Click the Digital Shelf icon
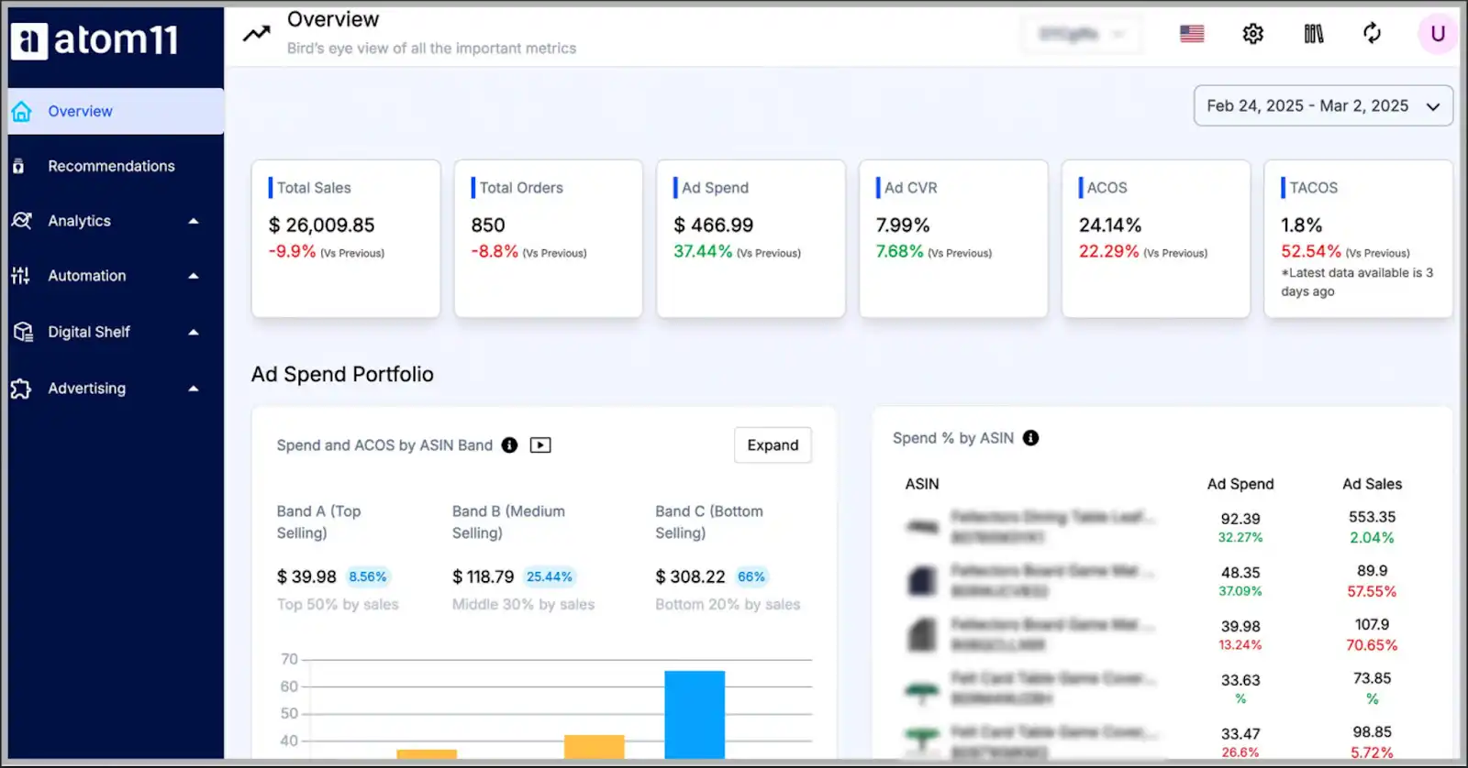The height and width of the screenshot is (768, 1468). [23, 332]
